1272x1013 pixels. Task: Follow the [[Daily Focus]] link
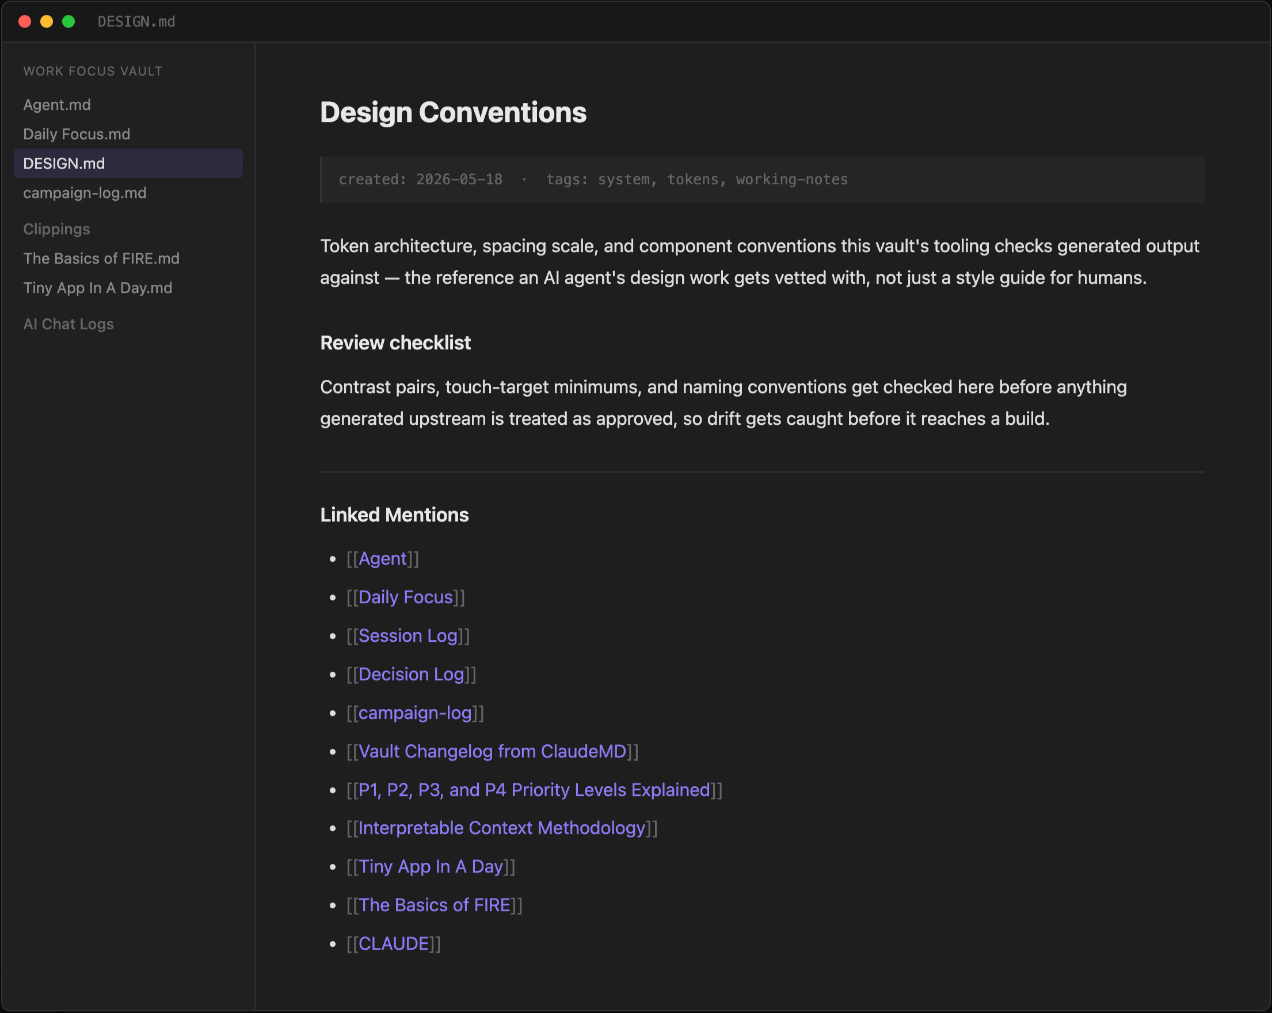tap(406, 597)
